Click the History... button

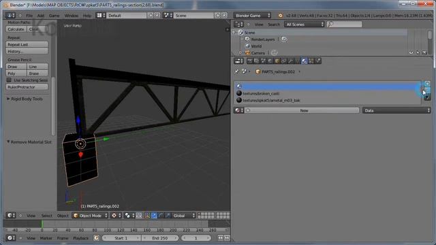coord(27,51)
